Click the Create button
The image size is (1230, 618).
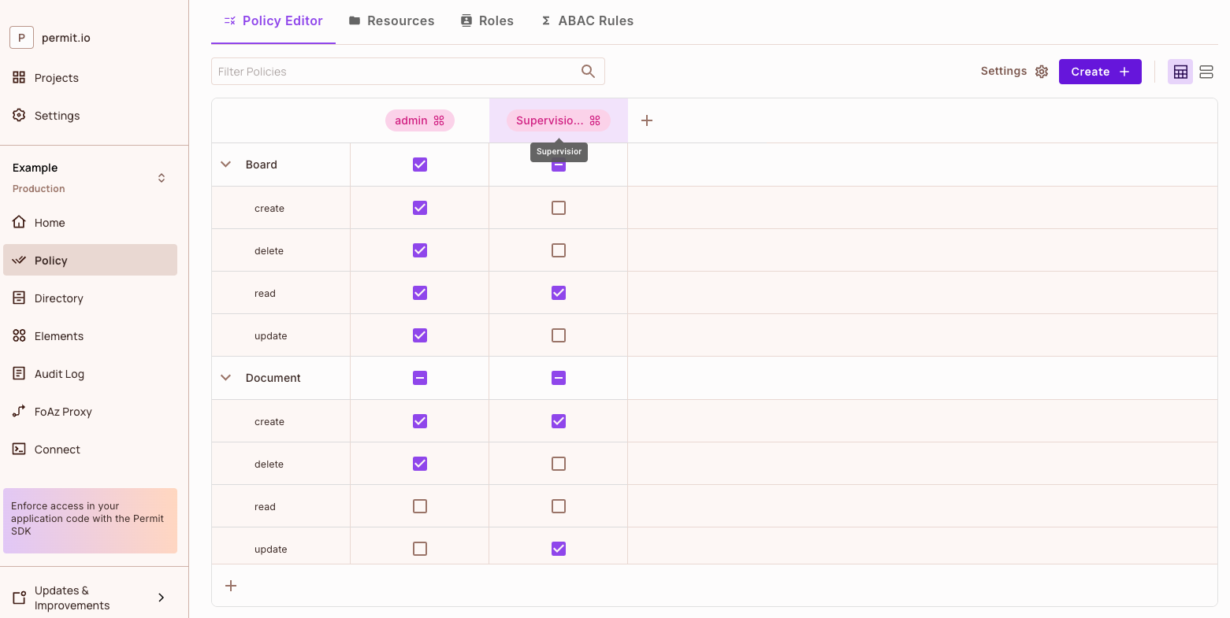[1100, 71]
